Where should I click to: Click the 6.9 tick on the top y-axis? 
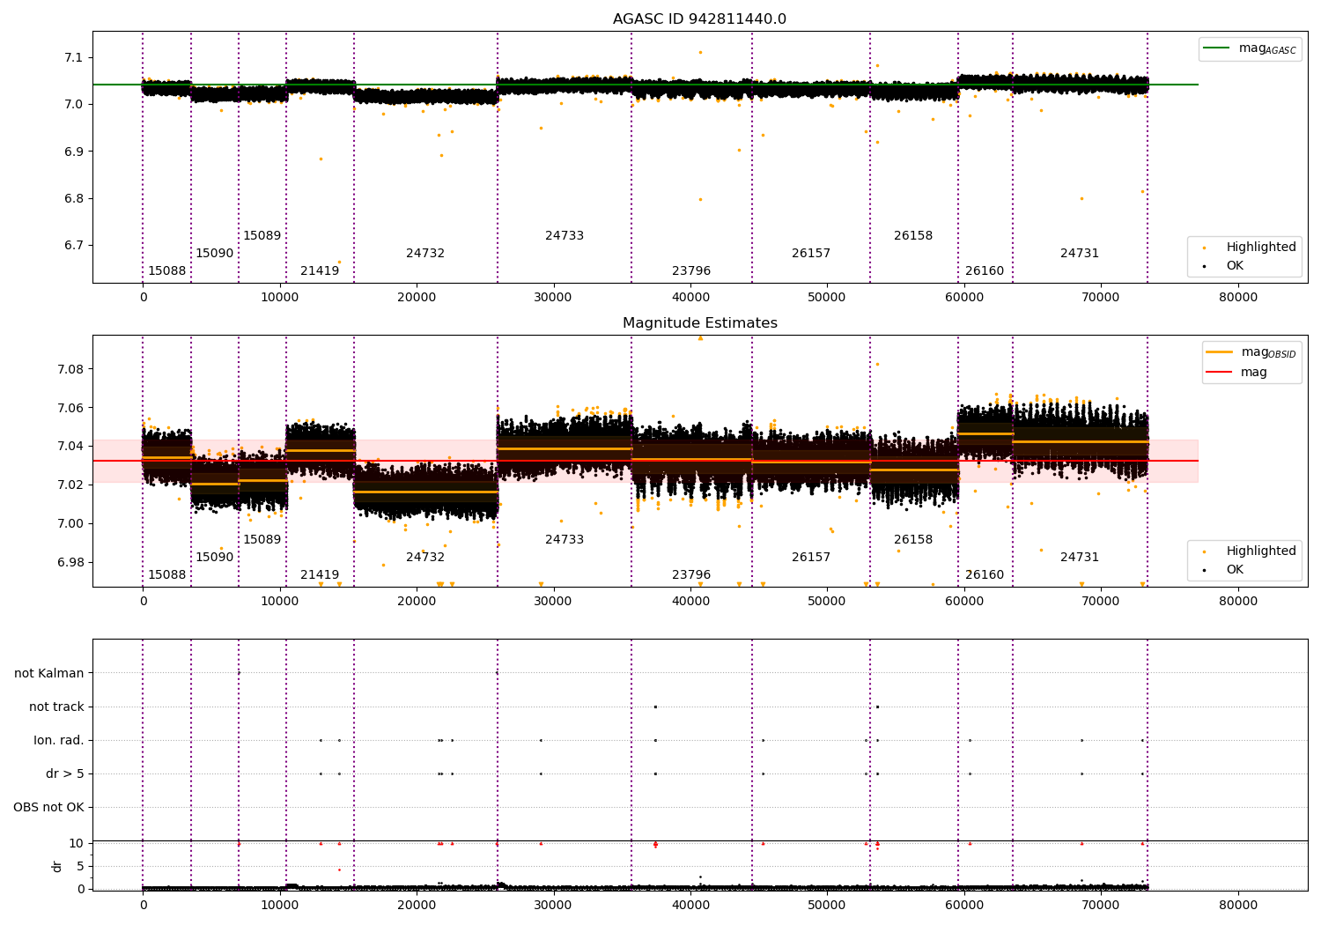pos(74,152)
